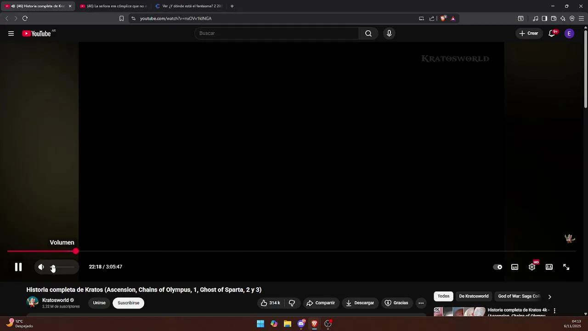The width and height of the screenshot is (588, 331).
Task: Click the install-app icon in the address bar
Action: [x=421, y=18]
